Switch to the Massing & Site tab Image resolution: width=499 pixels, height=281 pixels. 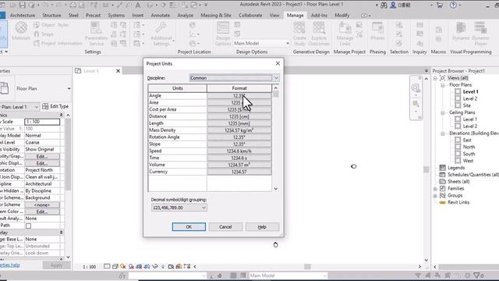[x=216, y=16]
